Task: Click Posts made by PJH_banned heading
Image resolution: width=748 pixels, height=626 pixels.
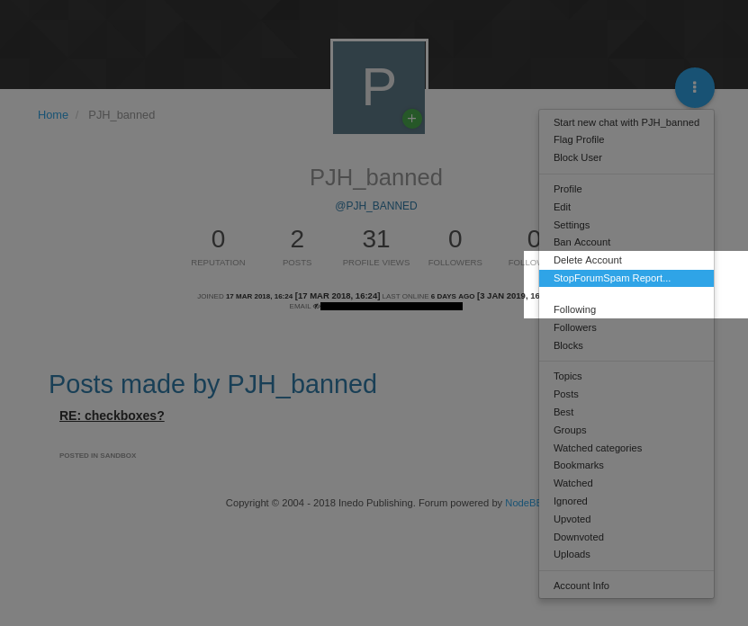Action: coord(212,384)
